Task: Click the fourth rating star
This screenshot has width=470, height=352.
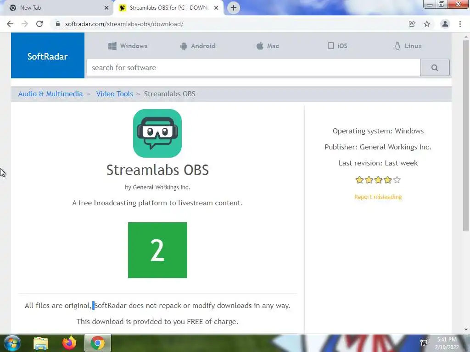Action: pos(387,180)
